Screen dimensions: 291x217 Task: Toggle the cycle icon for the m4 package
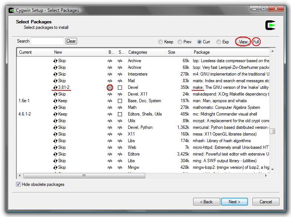point(55,74)
